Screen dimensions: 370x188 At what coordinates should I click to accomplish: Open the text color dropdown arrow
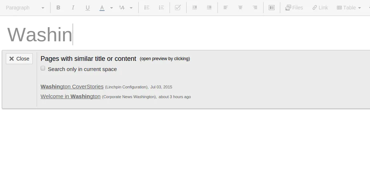[x=111, y=8]
